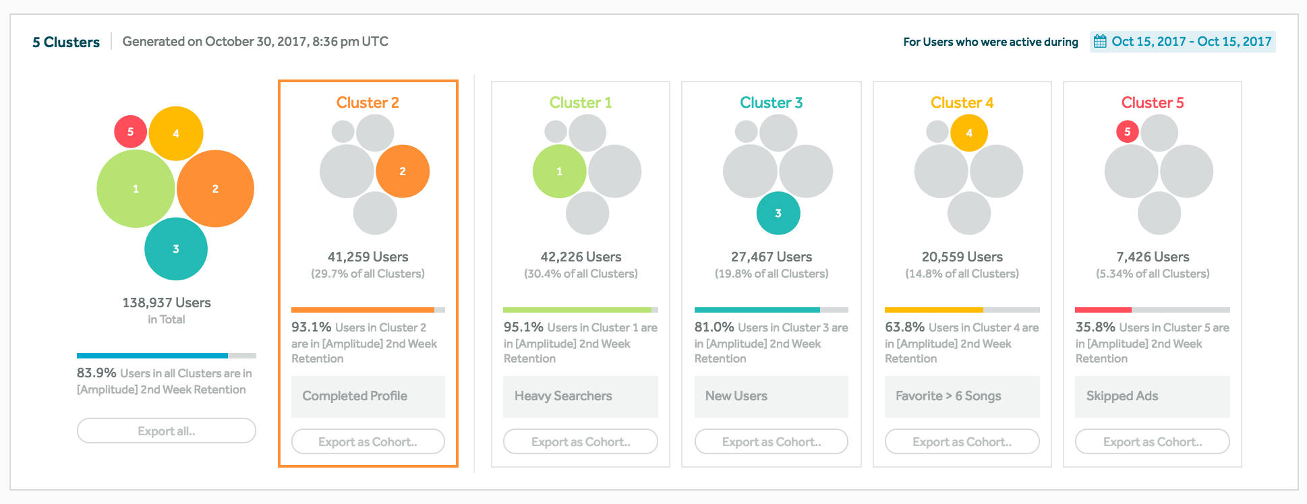This screenshot has width=1307, height=504.
Task: Edit the Heavy Searchers cluster name field
Action: (581, 396)
